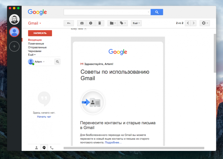
Task: Open the move-to folder menu
Action: tap(113, 23)
